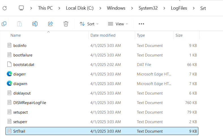The height and width of the screenshot is (139, 223).
Task: Select the DISMRepairLogFile file name
Action: [29, 103]
